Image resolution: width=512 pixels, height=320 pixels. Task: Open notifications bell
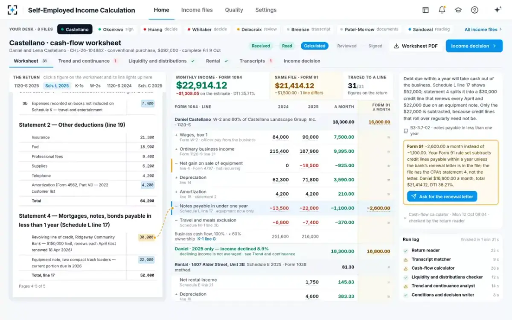pyautogui.click(x=442, y=10)
